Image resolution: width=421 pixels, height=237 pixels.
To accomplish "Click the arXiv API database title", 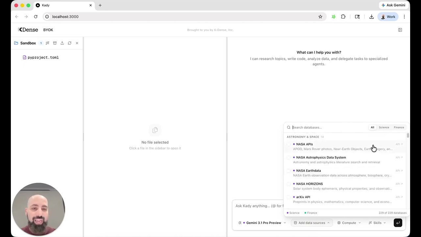I will click(x=303, y=197).
